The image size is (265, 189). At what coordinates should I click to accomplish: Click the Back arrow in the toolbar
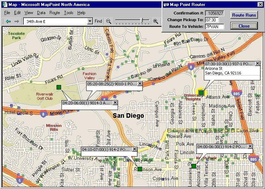click(8, 22)
